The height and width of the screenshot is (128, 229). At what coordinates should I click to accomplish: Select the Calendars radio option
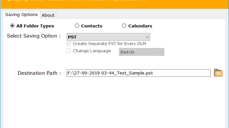[124, 26]
